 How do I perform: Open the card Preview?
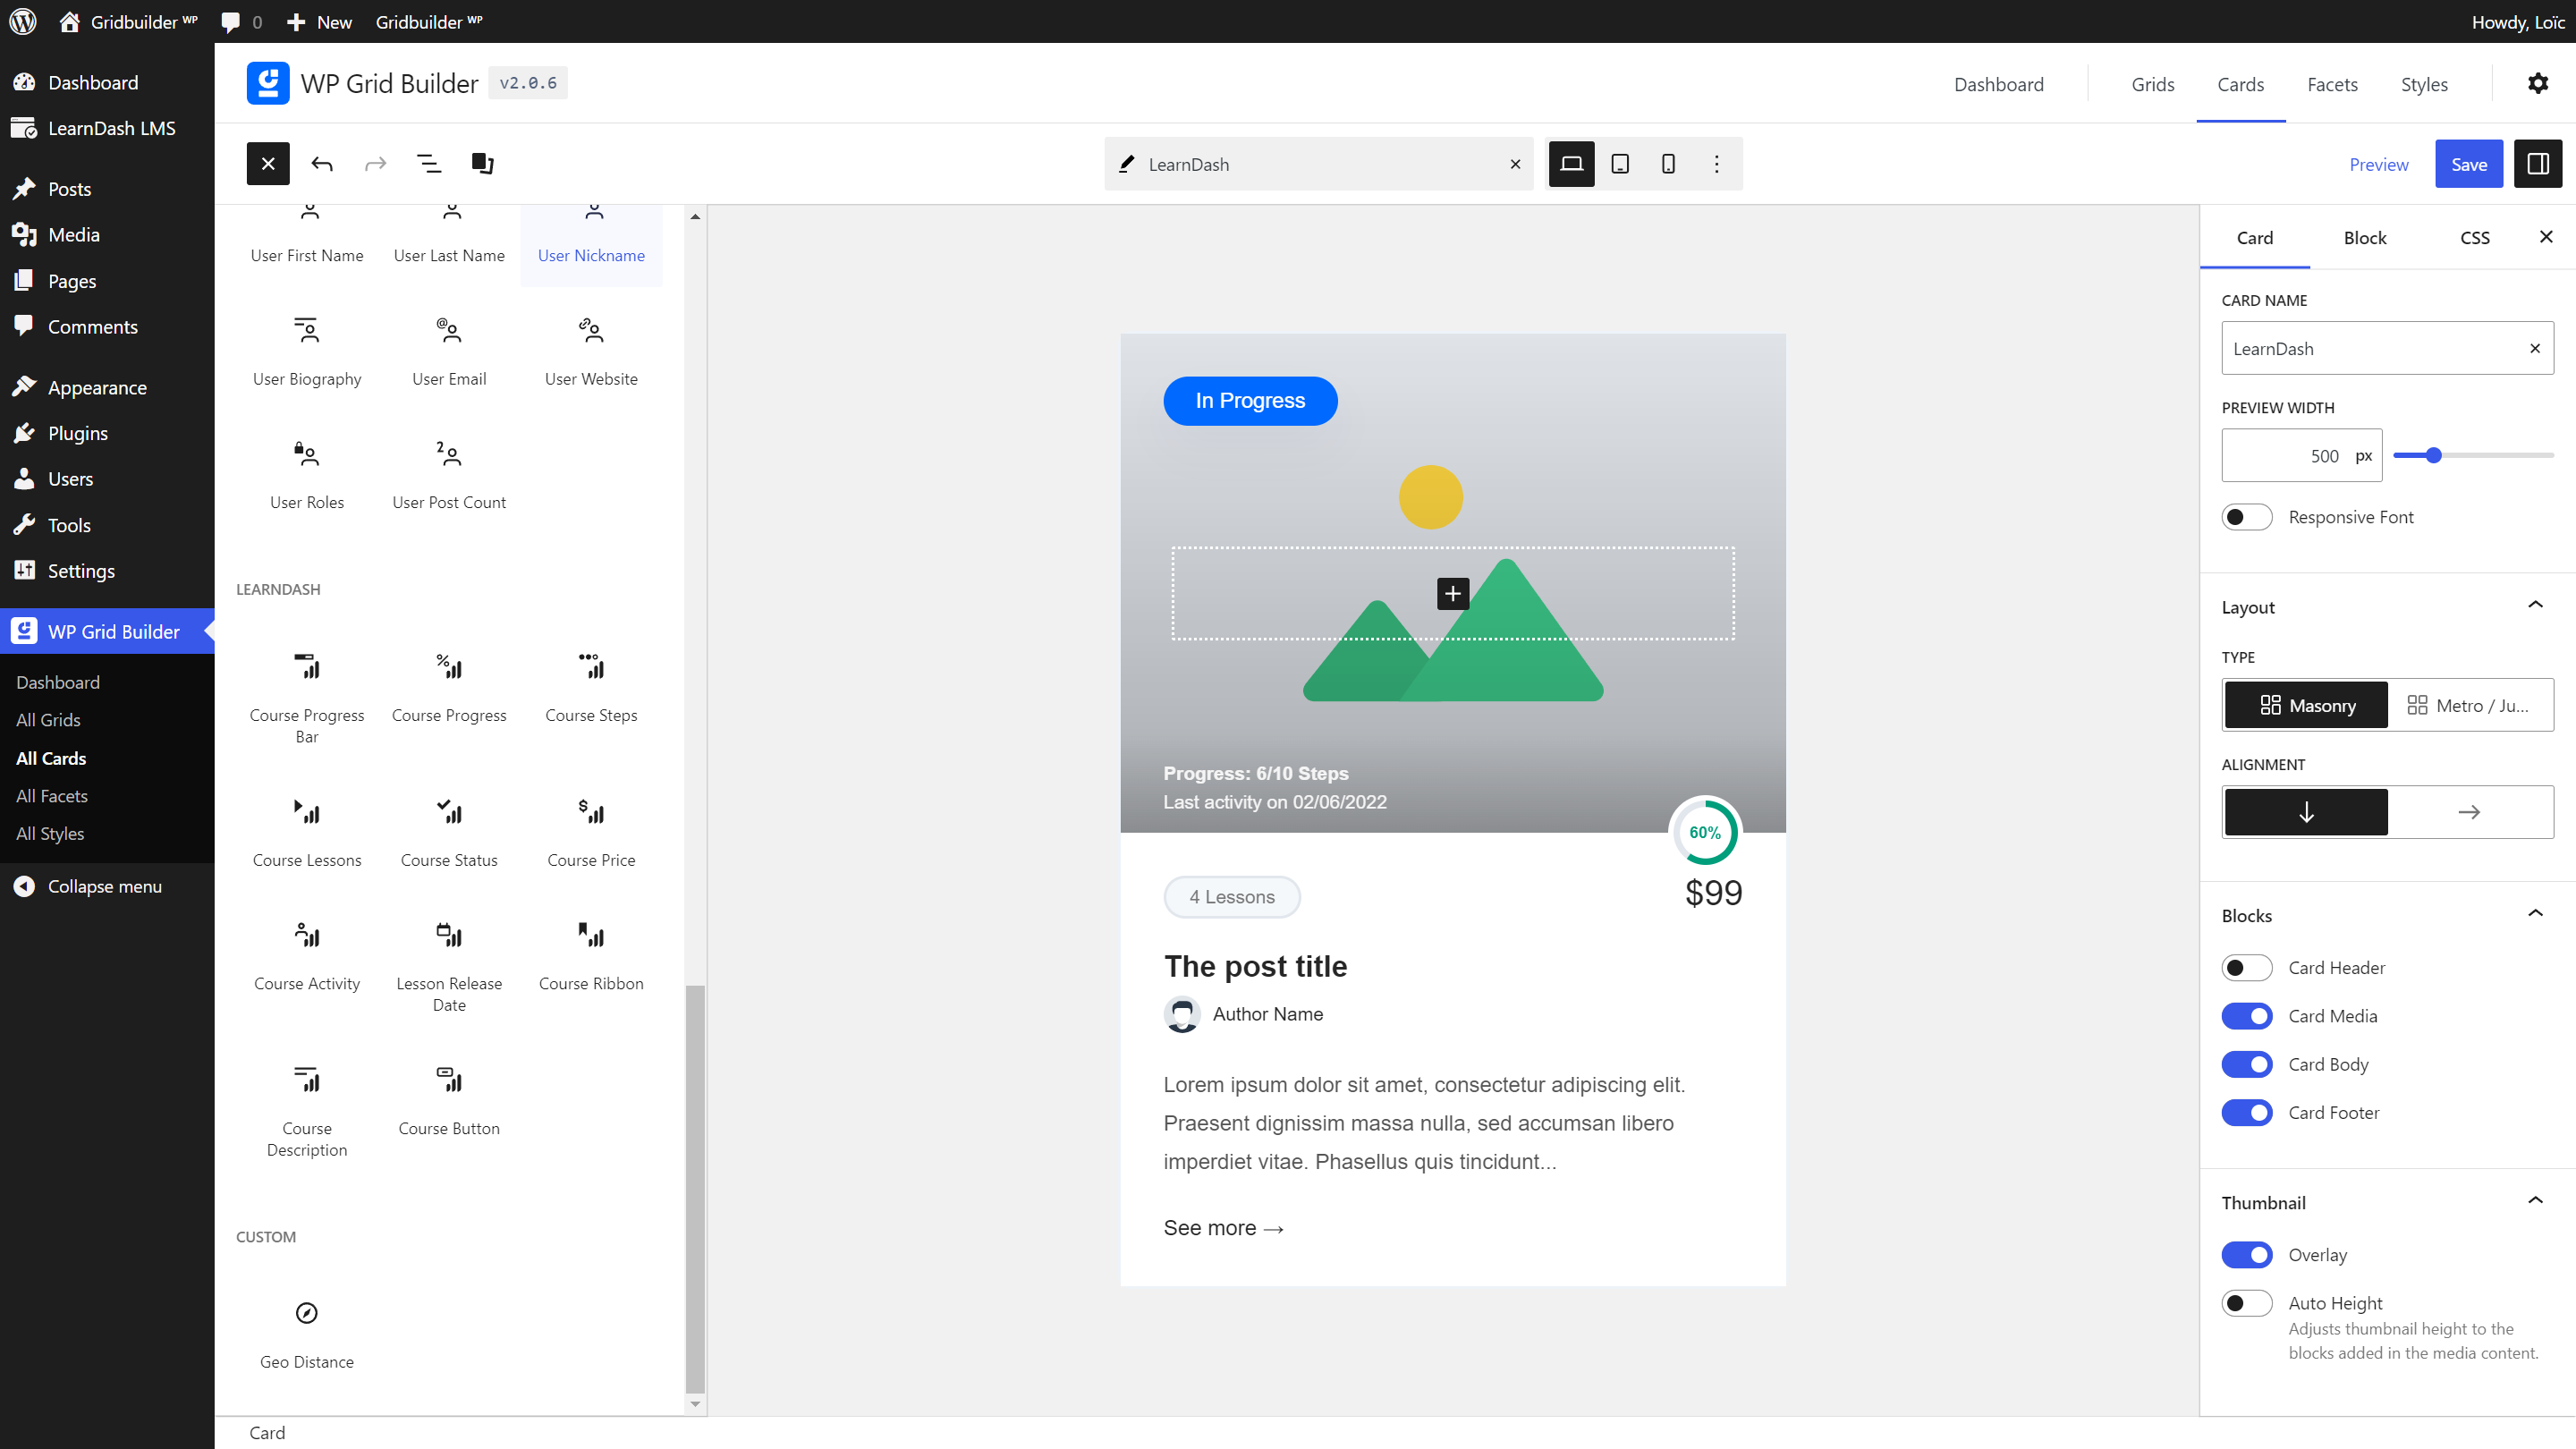tap(2379, 163)
